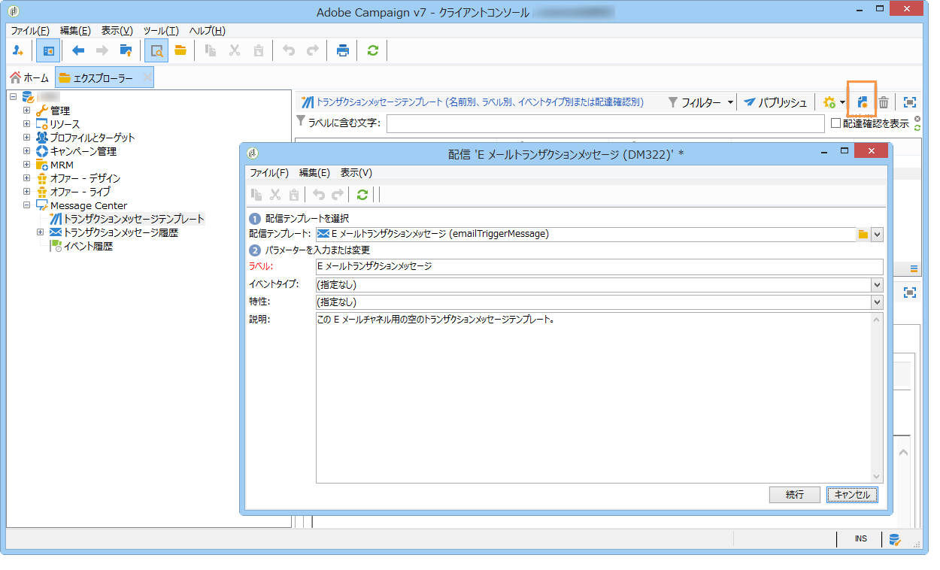Screen dimensions: 940x570
Task: Go forward with the grey right arrow
Action: click(x=102, y=51)
